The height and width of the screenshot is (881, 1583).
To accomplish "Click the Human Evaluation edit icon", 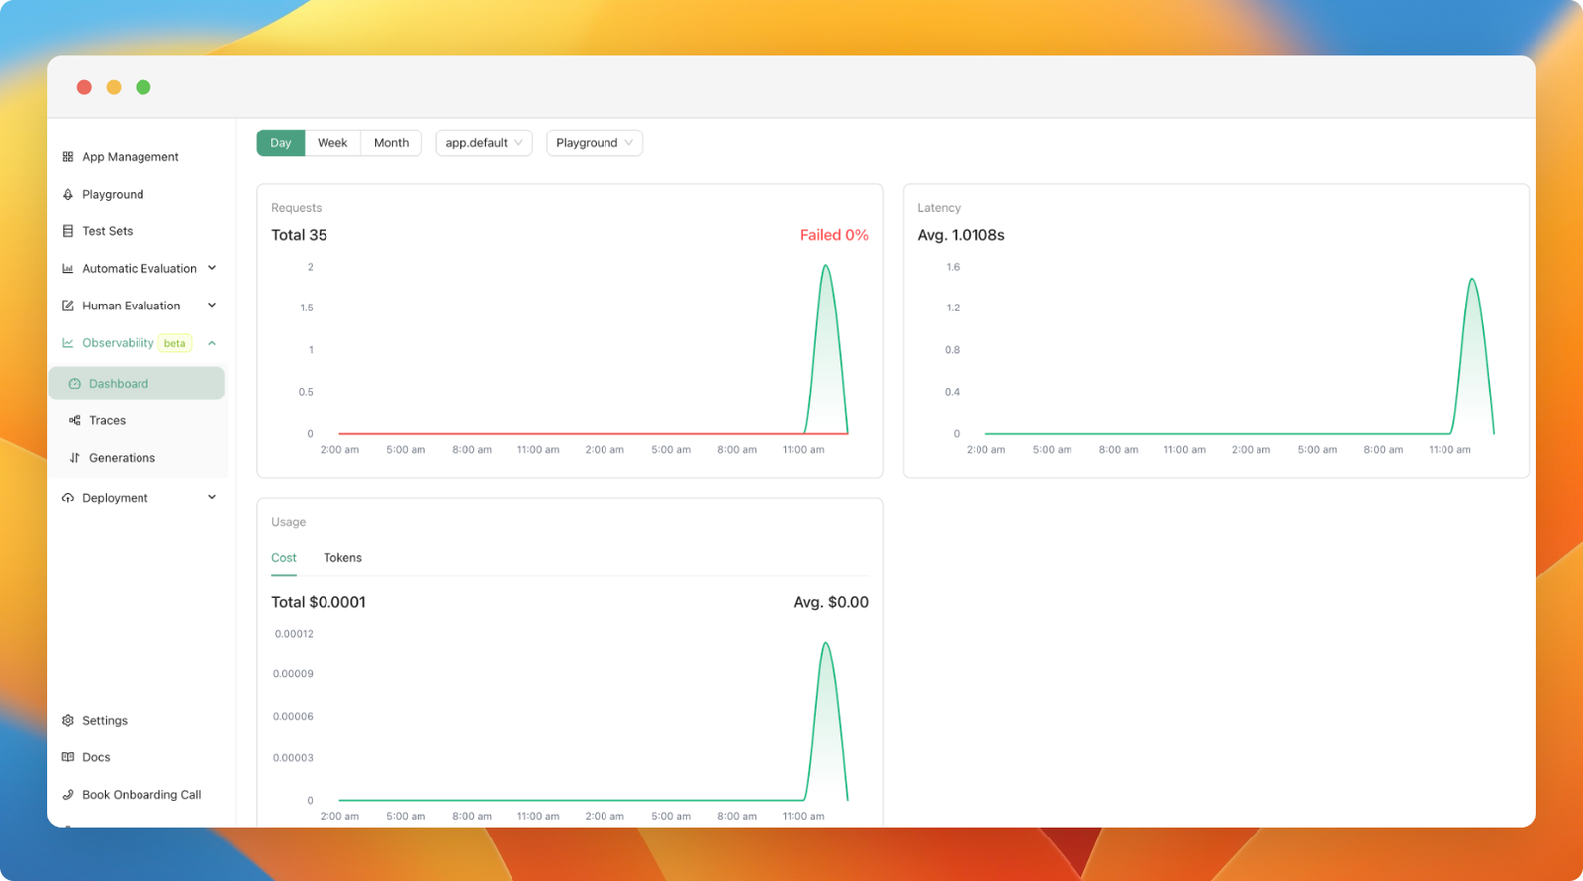I will (68, 306).
